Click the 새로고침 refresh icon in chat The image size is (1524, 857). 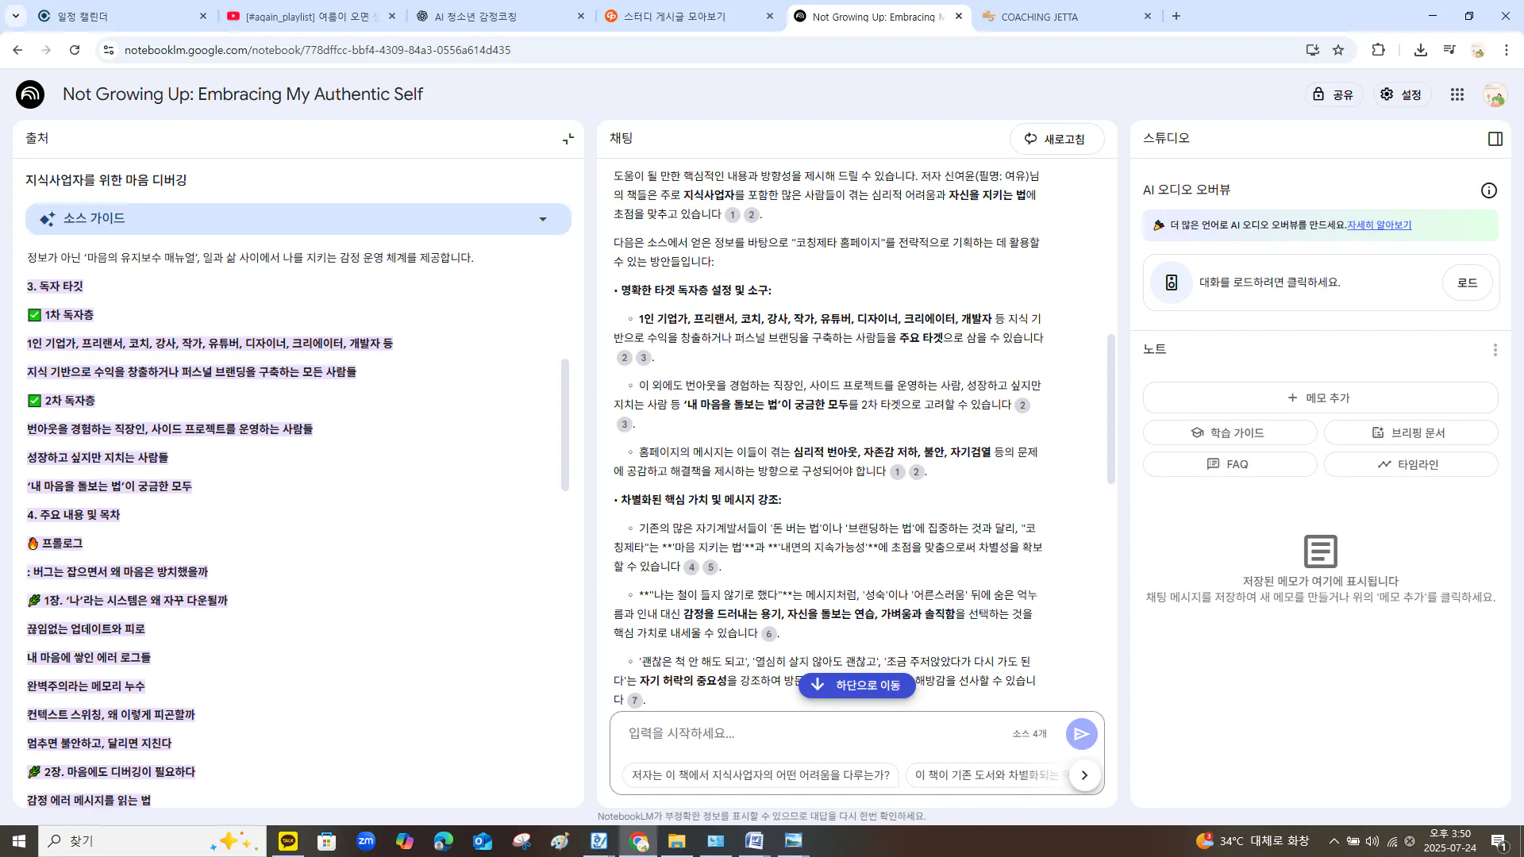click(1029, 138)
